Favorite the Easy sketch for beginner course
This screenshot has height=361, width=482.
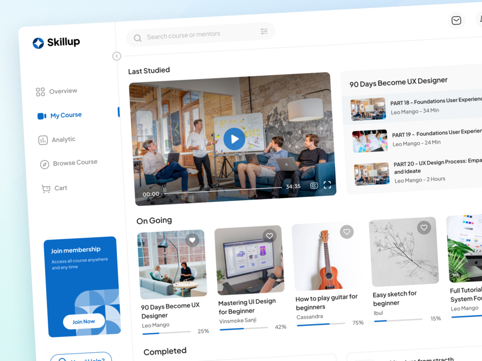point(424,227)
